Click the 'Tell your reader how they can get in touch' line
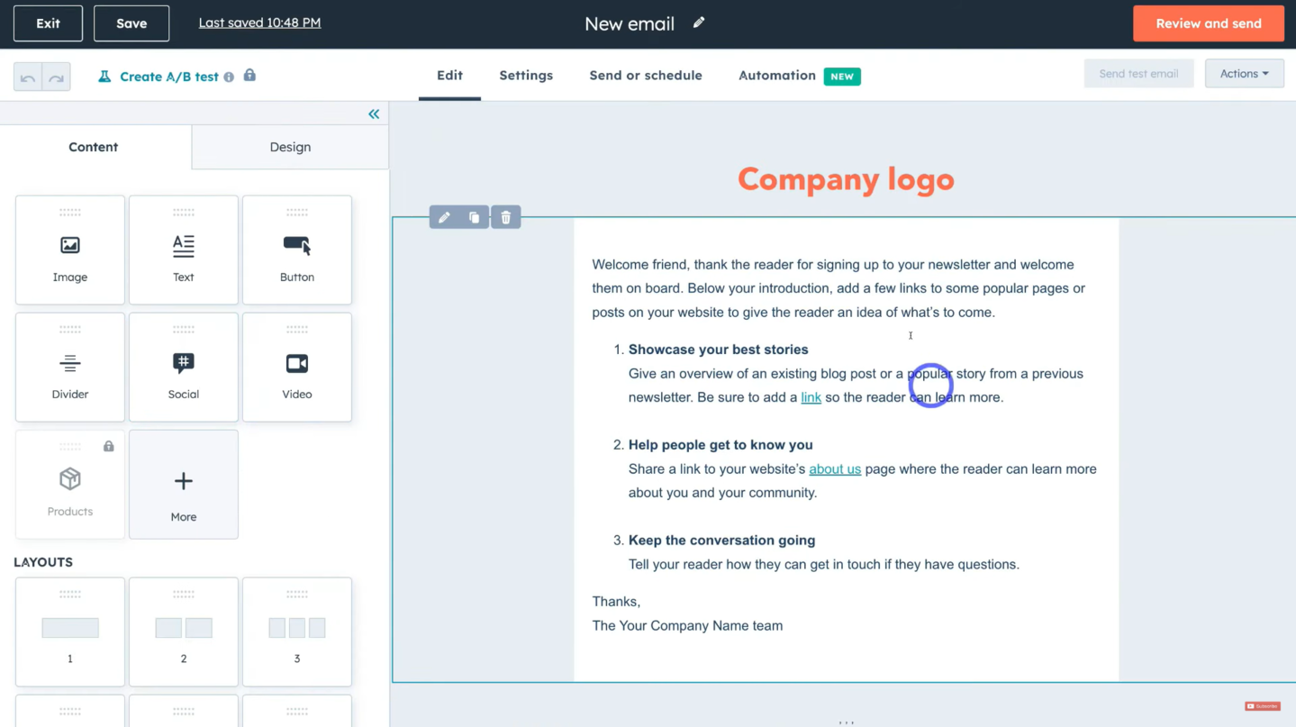The width and height of the screenshot is (1296, 727). tap(824, 565)
